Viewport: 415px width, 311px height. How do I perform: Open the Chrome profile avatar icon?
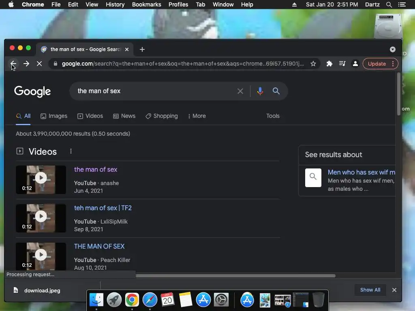pyautogui.click(x=355, y=64)
